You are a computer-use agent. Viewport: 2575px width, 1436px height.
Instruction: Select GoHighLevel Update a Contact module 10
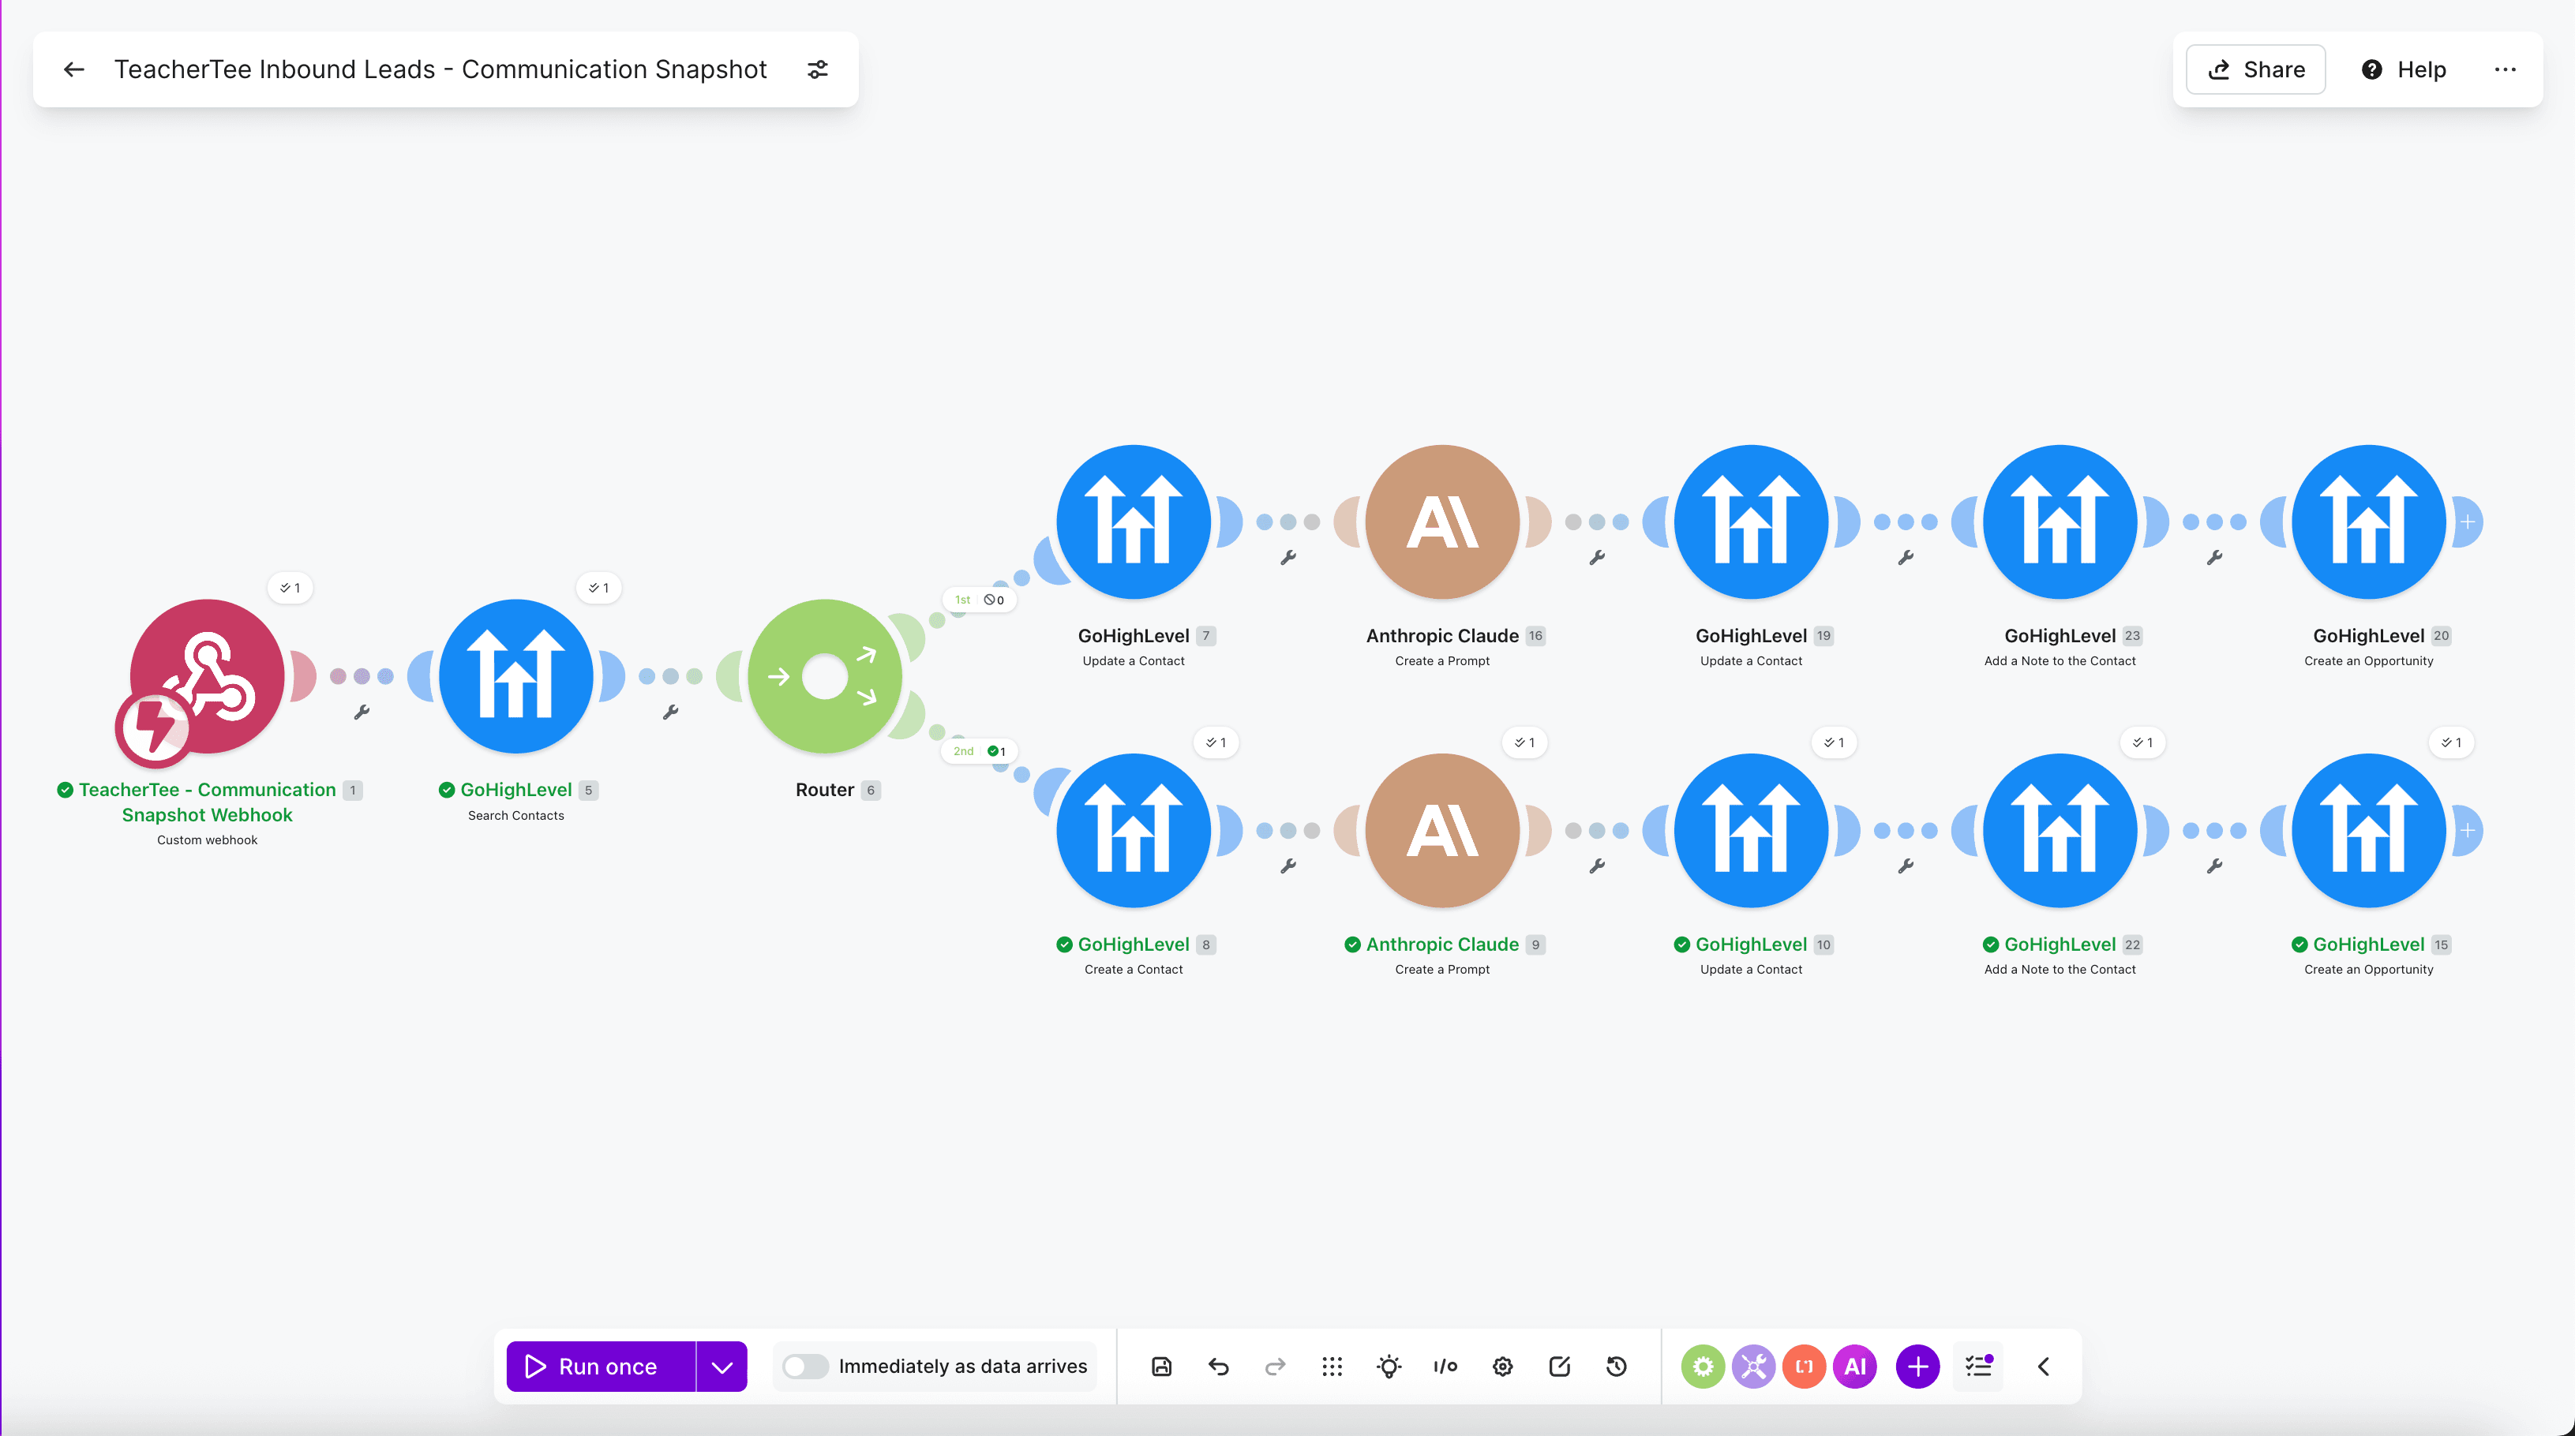tap(1752, 830)
